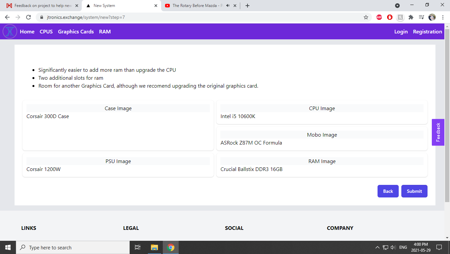Image resolution: width=450 pixels, height=254 pixels.
Task: Open the Registration page
Action: pyautogui.click(x=427, y=31)
